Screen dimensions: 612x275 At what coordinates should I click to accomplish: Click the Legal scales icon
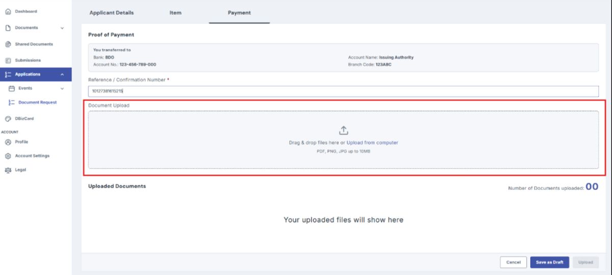pyautogui.click(x=8, y=170)
